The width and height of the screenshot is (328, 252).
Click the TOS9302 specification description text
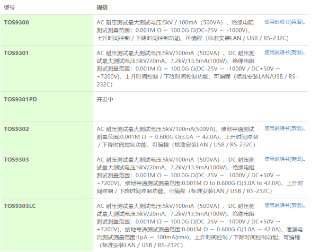[x=177, y=137]
